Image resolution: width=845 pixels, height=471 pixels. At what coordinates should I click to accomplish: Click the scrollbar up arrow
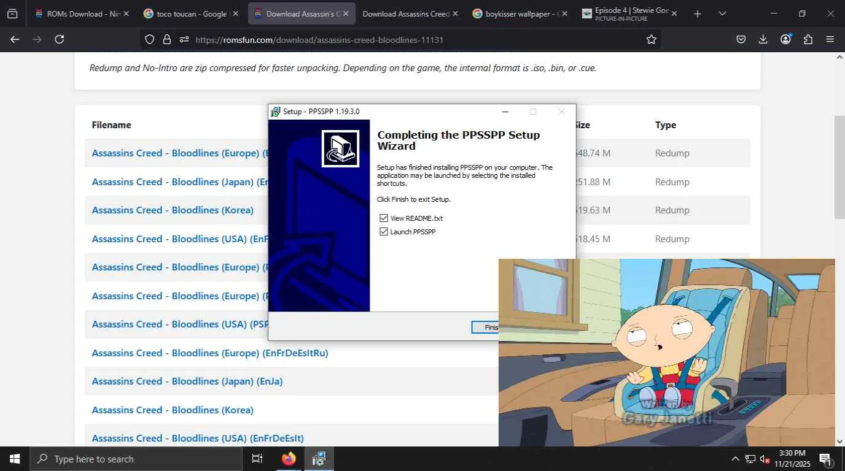[839, 57]
